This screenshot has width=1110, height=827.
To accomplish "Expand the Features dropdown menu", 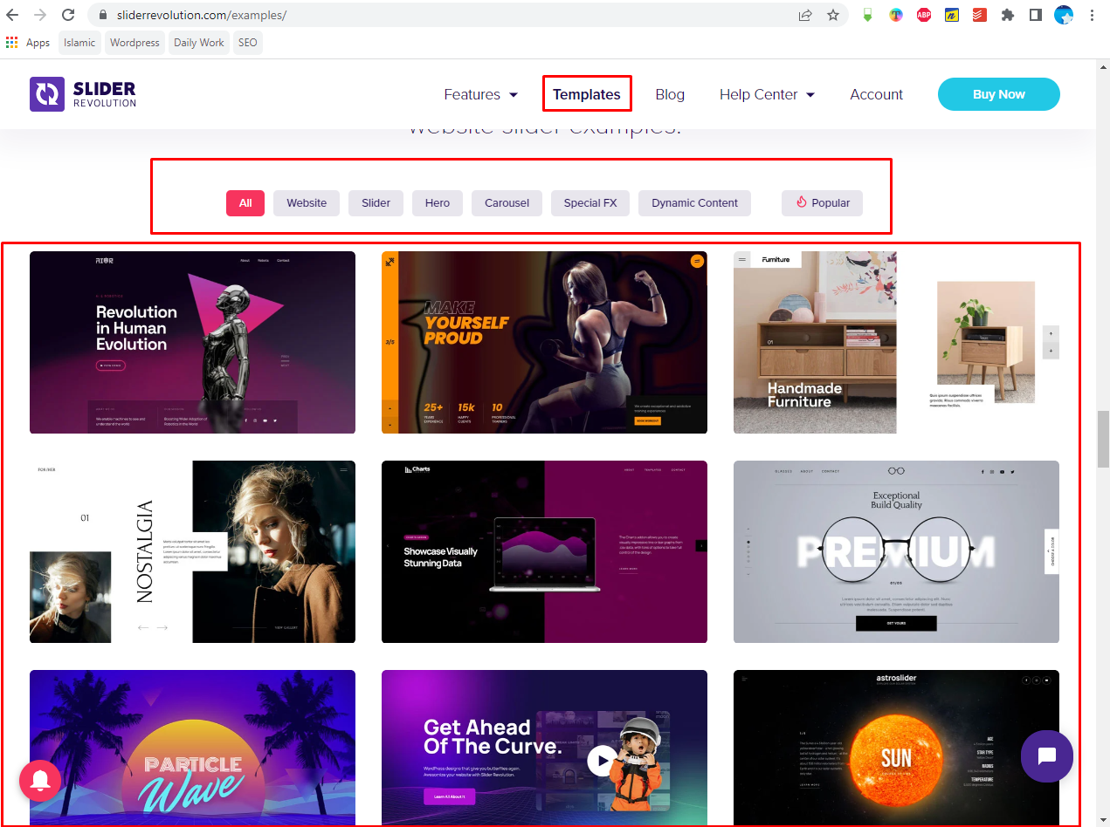I will tap(480, 94).
